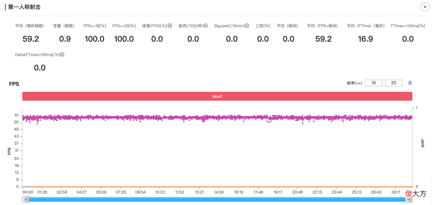Click the blue timeline range bar
This screenshot has height=205, width=432.
click(217, 199)
